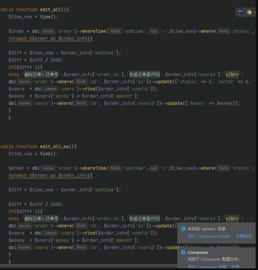Click the 'addtime' string in whereTime call

pyautogui.click(x=135, y=31)
